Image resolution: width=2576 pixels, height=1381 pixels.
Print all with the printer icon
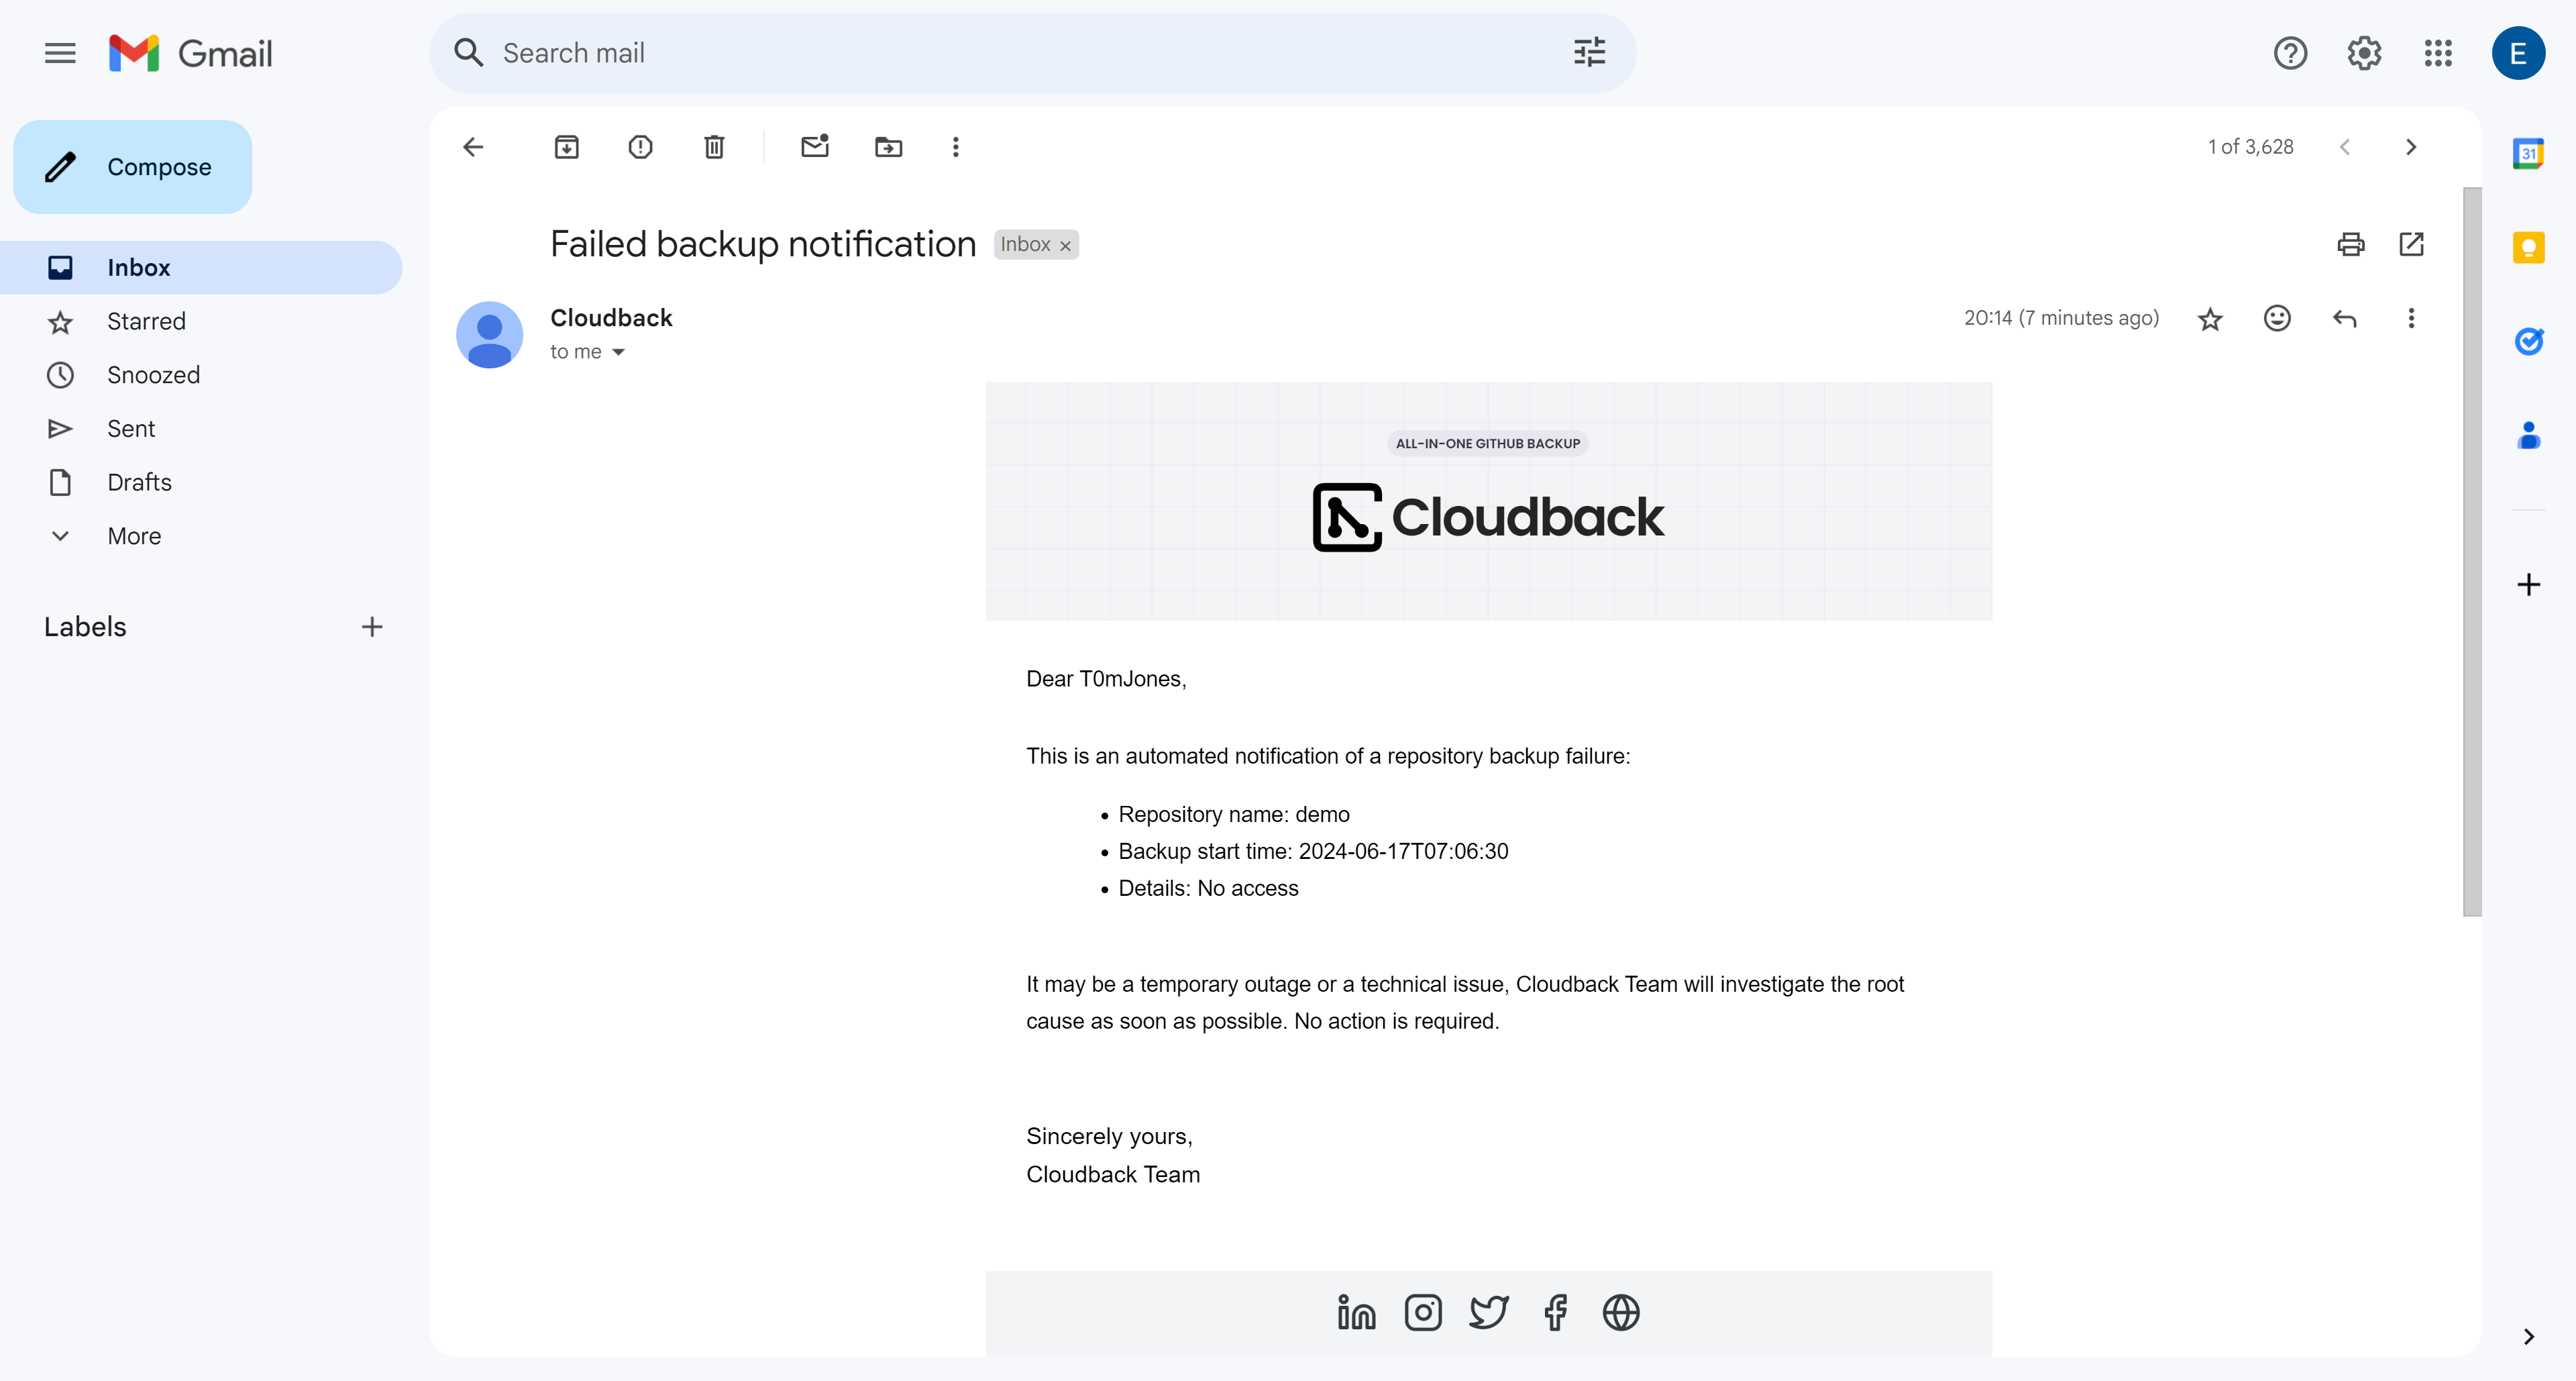2351,244
